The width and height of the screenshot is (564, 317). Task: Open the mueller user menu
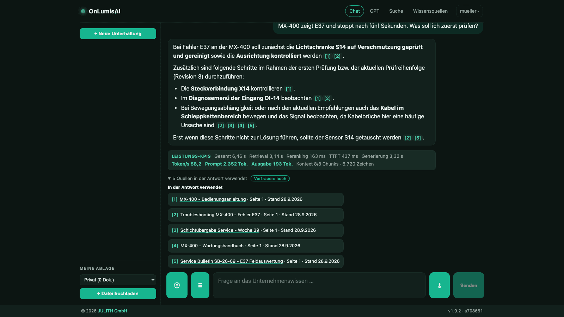click(x=469, y=11)
